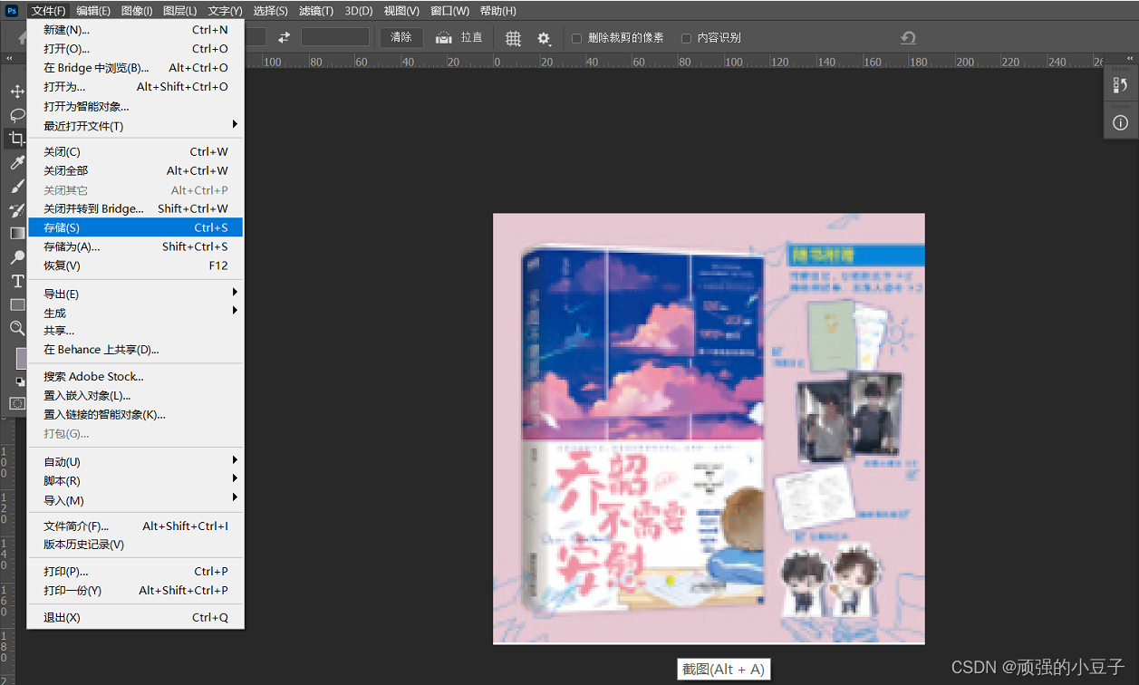Choose 关闭全部 menu entry

pos(136,170)
